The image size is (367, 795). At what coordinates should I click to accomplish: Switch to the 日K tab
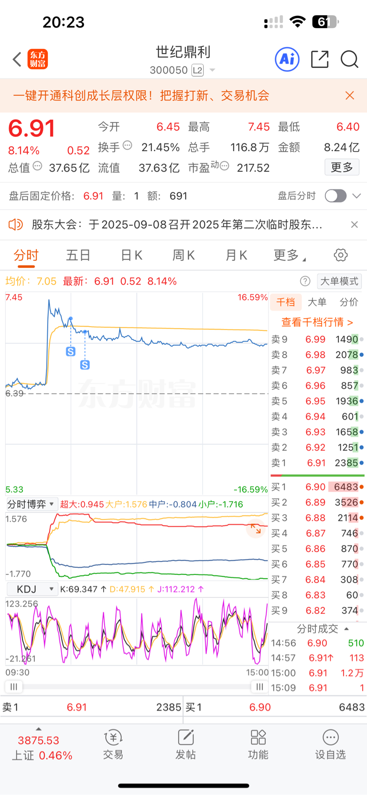coord(131,255)
